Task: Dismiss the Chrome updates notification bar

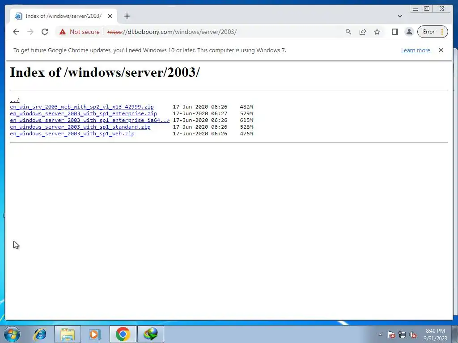Action: pos(441,50)
